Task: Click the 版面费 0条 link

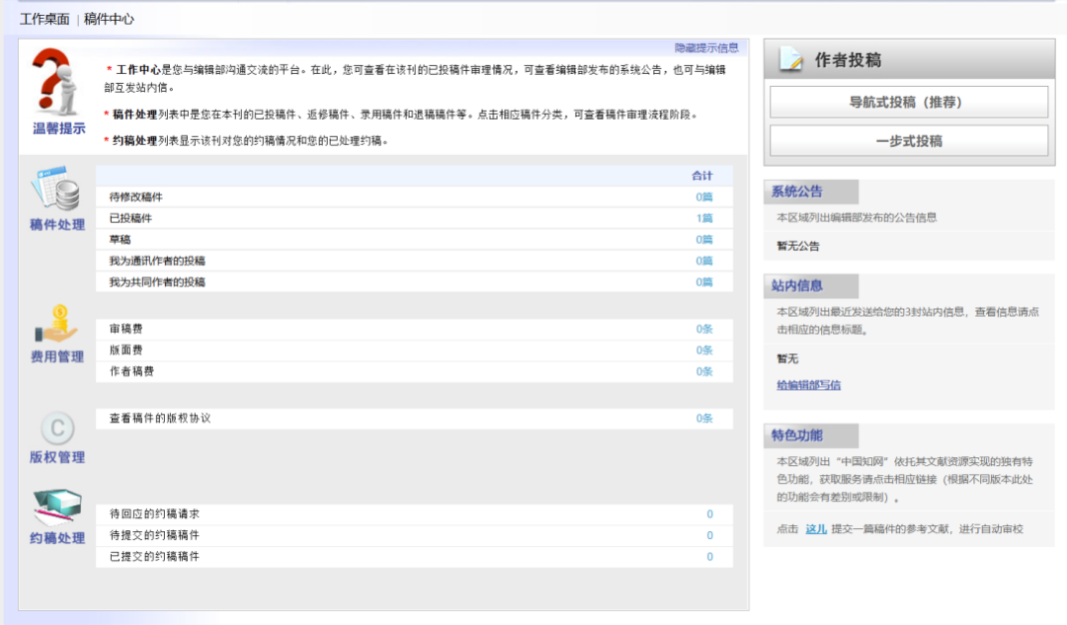Action: 701,351
